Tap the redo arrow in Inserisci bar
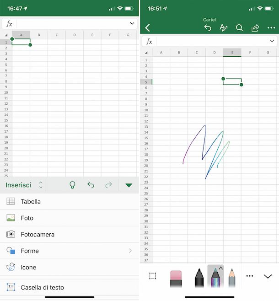Viewport: 279px width, 301px height. pos(108,185)
